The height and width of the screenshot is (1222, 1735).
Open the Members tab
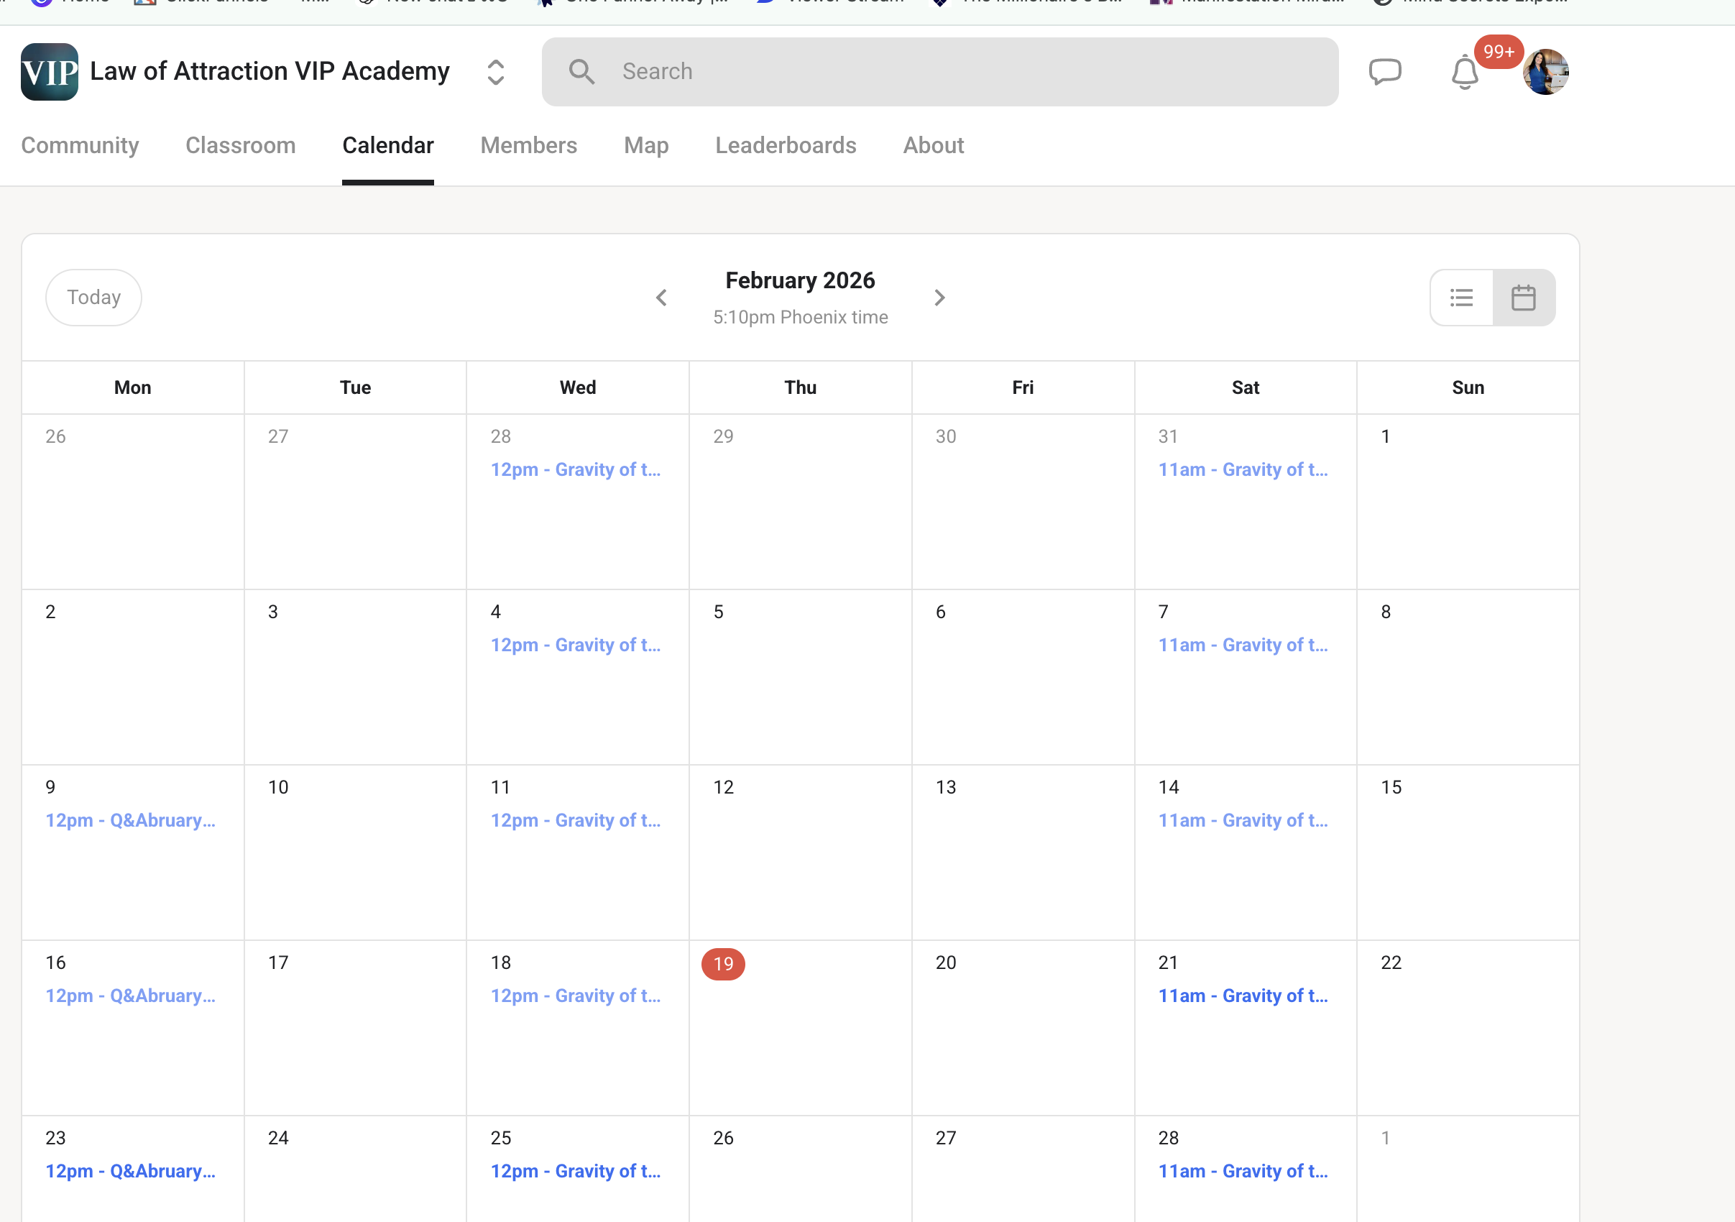(x=528, y=145)
